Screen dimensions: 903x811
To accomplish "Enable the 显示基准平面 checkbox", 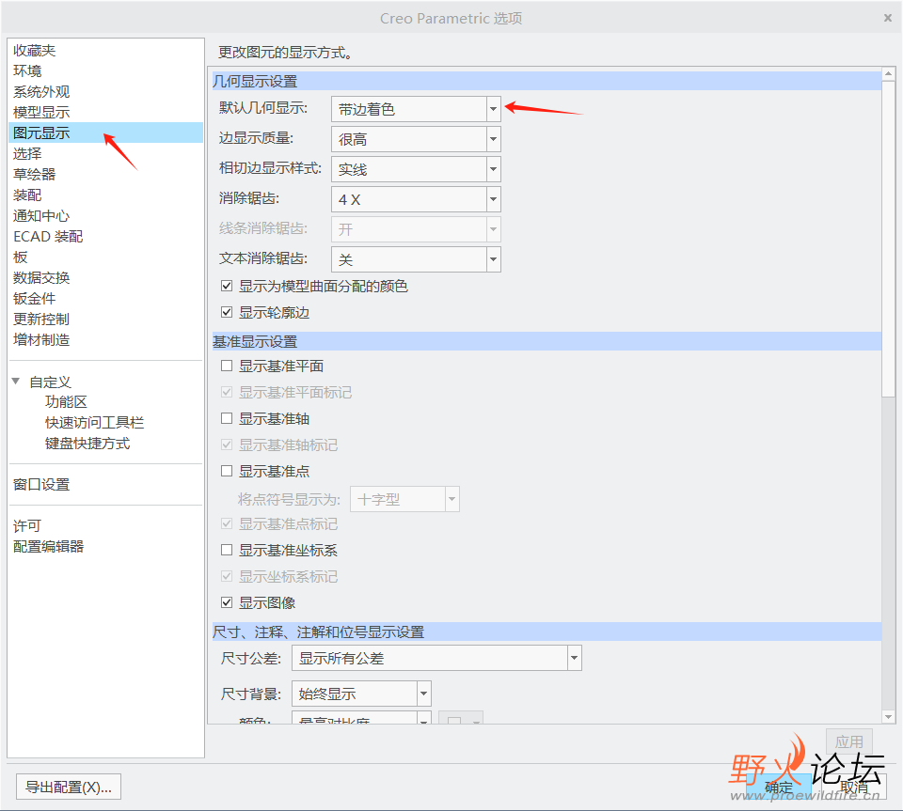I will click(227, 366).
